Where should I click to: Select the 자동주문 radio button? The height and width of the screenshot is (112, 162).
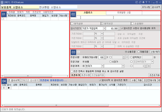139,52
